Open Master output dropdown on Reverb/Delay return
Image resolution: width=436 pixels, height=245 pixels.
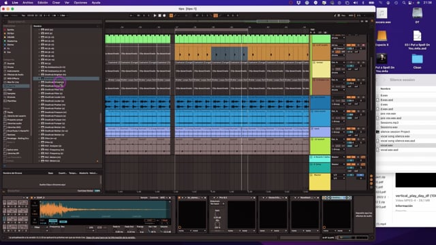(338, 157)
